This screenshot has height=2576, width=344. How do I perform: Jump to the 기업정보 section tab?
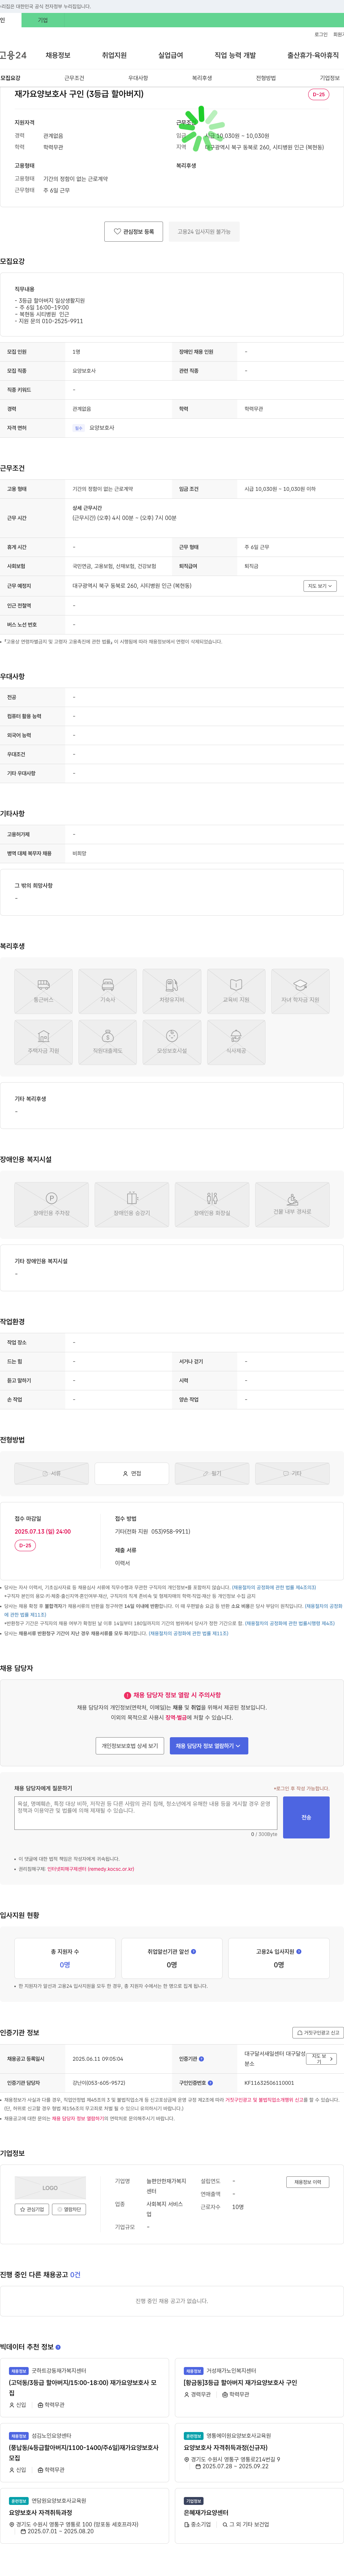coord(330,78)
